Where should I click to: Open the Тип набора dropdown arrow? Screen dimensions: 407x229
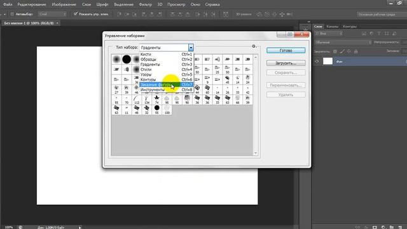(191, 48)
